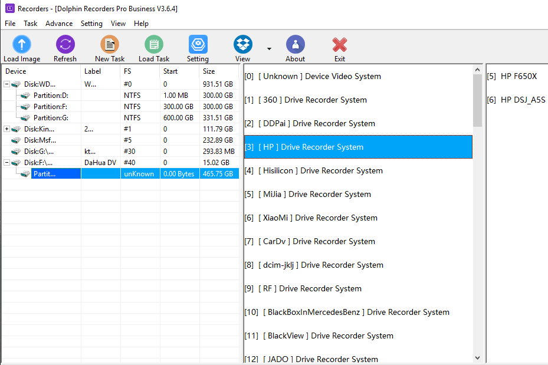Open the Task menu
This screenshot has height=365, width=548.
pyautogui.click(x=30, y=24)
